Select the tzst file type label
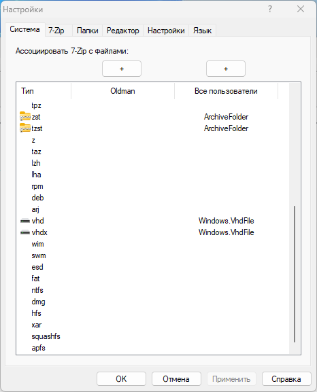This screenshot has width=317, height=392. 37,128
